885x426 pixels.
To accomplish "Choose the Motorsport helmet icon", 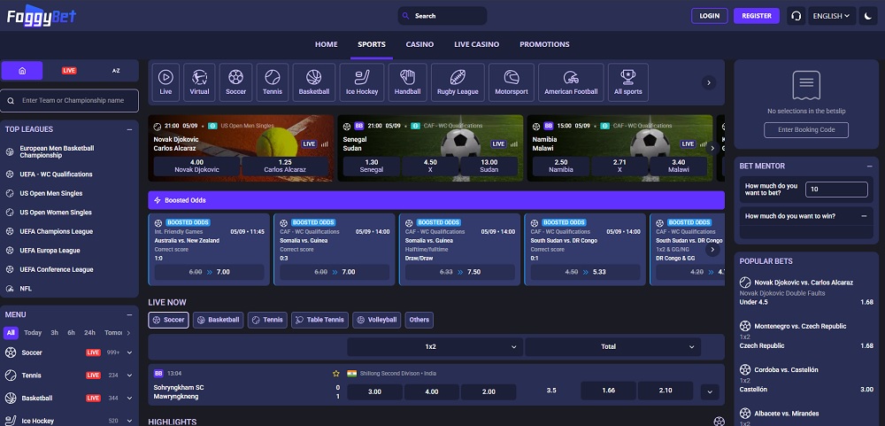I will point(511,81).
